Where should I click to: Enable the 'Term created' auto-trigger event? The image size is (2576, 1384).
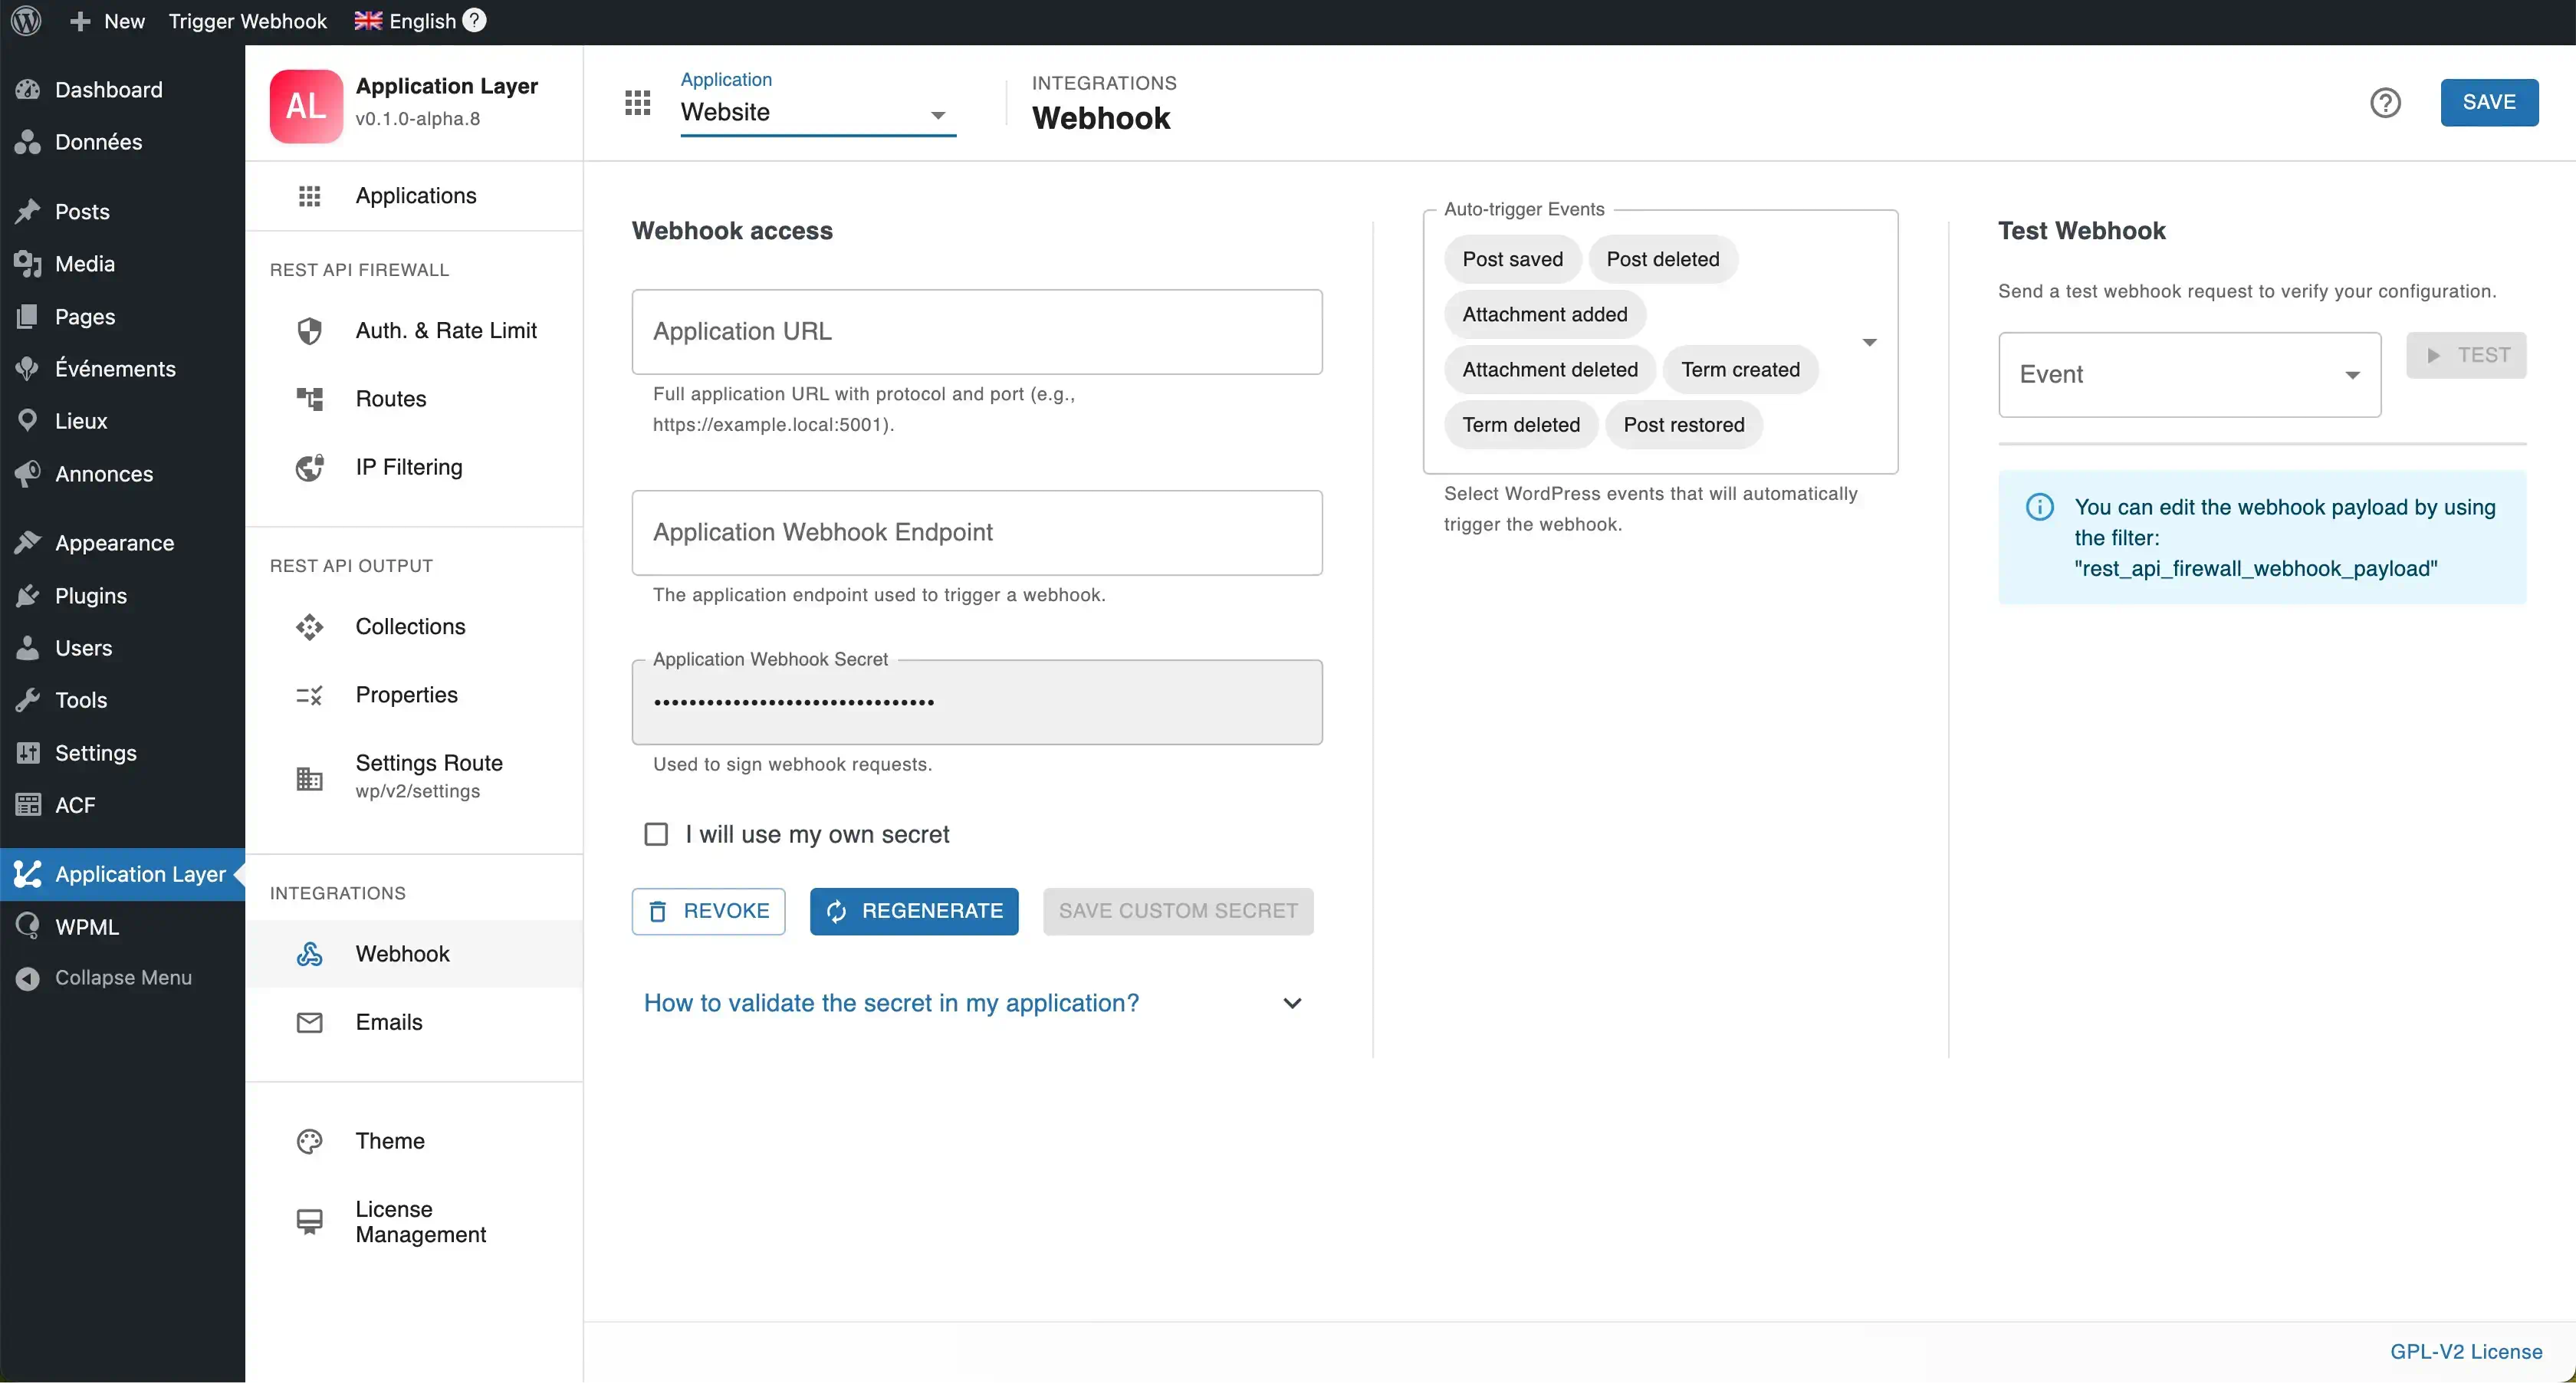[1740, 369]
